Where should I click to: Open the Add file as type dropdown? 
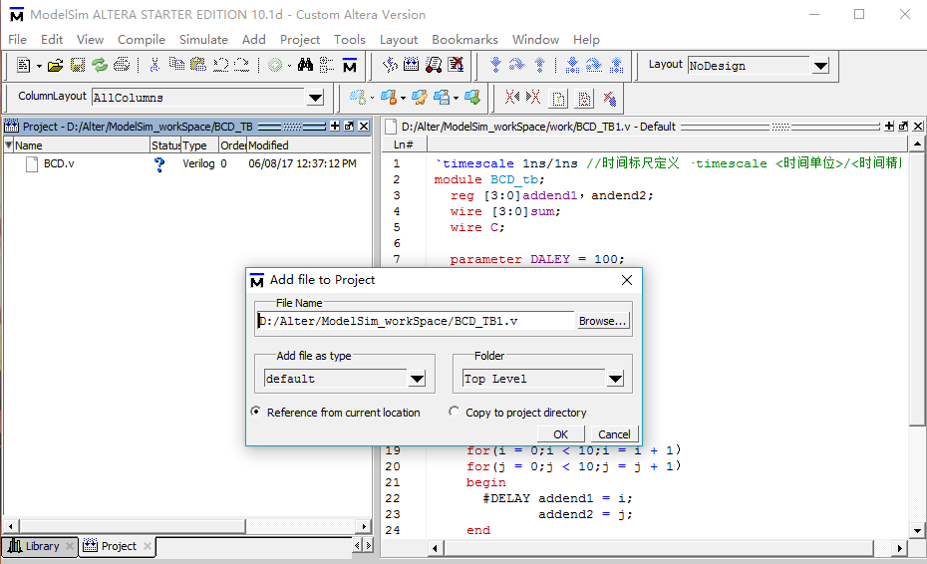417,379
